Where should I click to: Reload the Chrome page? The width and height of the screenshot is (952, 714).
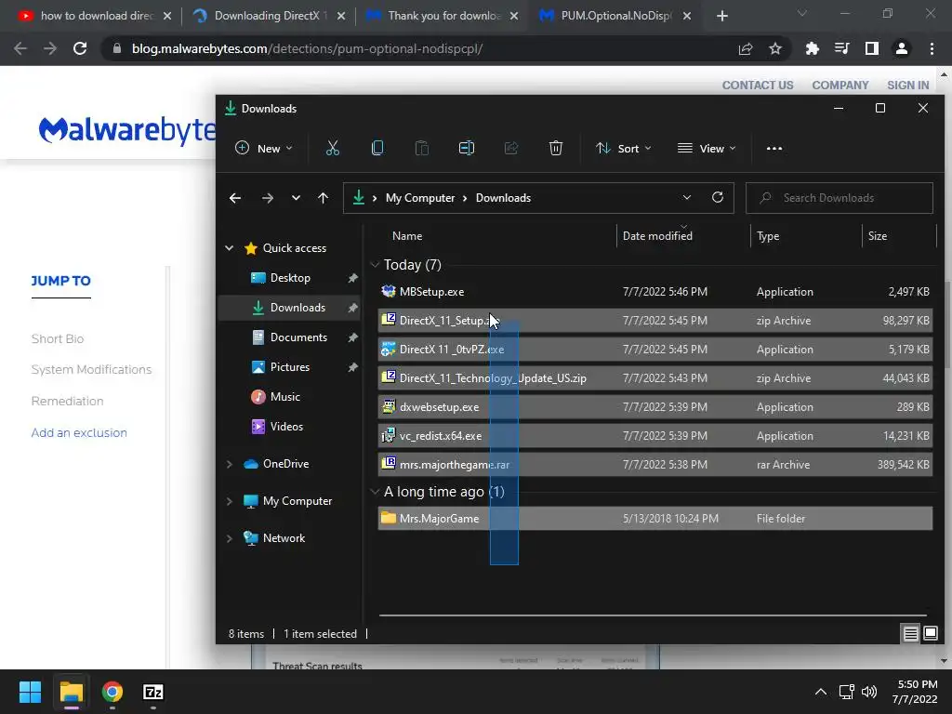(x=80, y=48)
